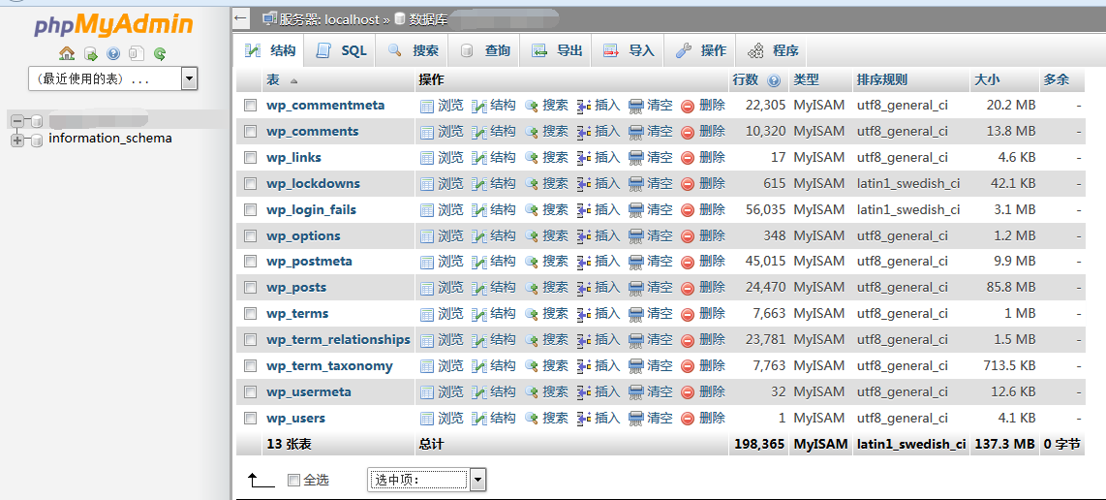Open the wp_posts table link
The width and height of the screenshot is (1106, 500).
tap(296, 288)
